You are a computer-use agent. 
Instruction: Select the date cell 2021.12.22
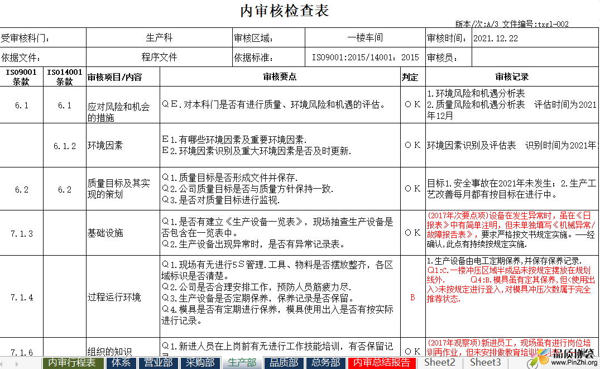(x=535, y=38)
